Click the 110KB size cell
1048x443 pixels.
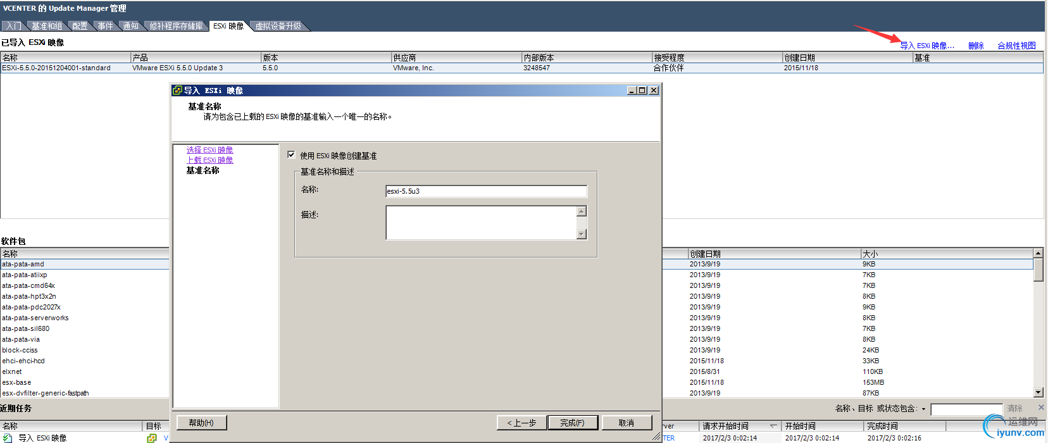(873, 371)
